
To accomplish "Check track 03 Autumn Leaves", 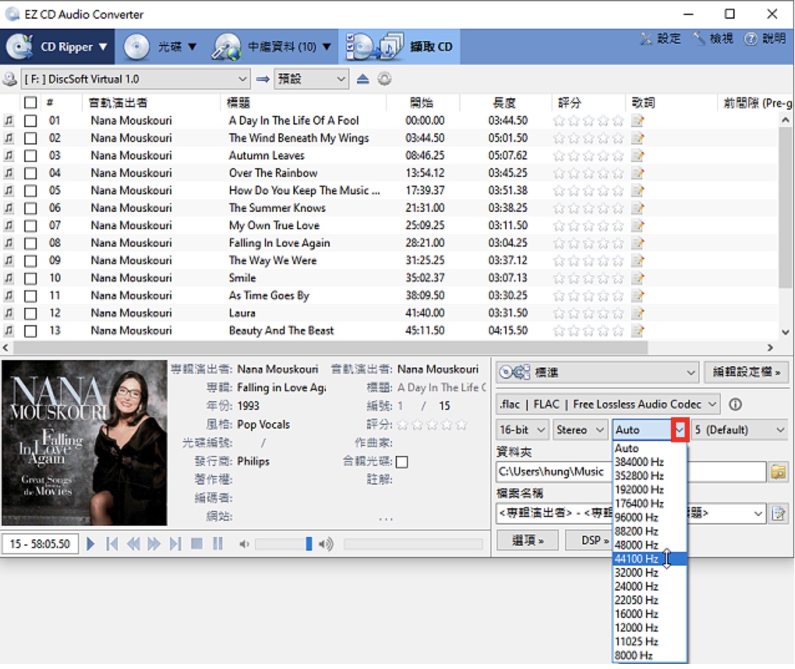I will click(30, 156).
